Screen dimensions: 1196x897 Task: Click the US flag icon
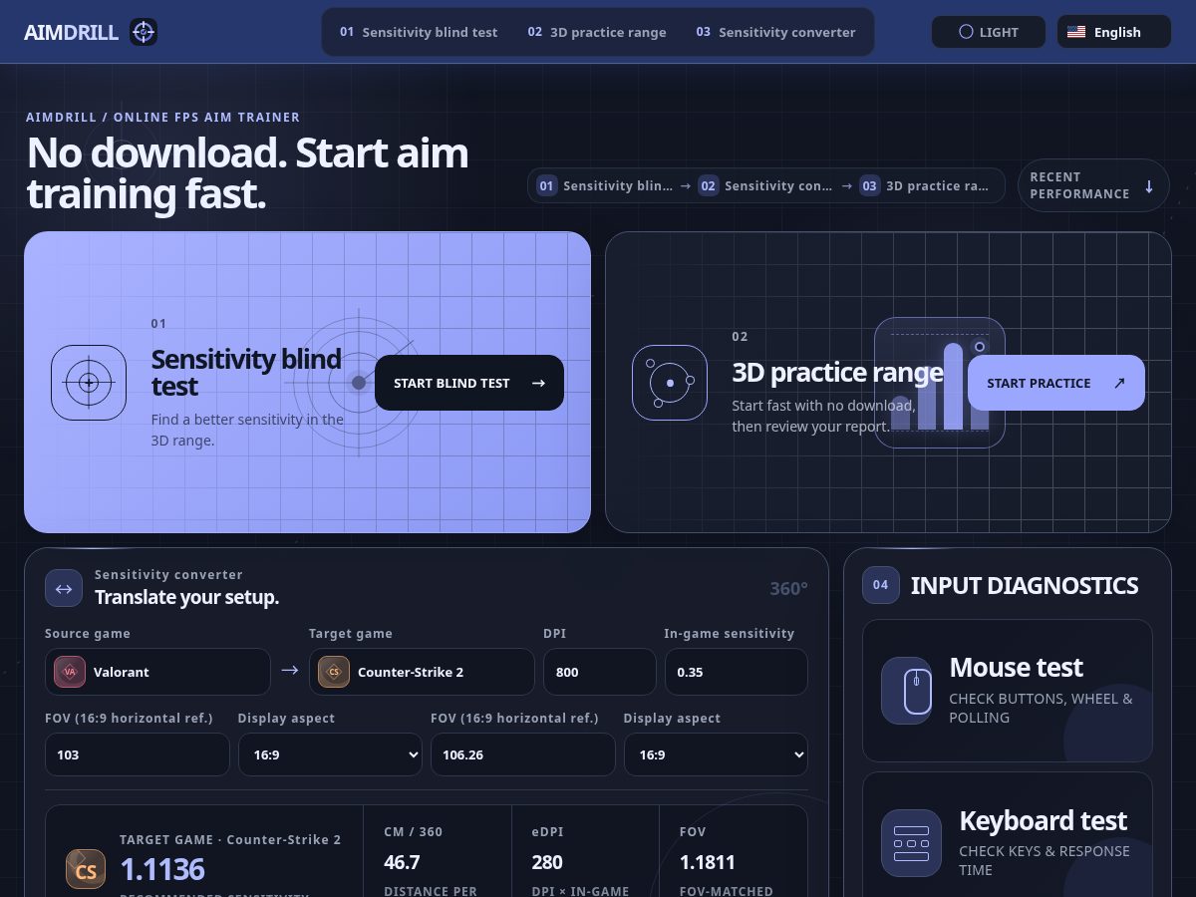[1076, 32]
